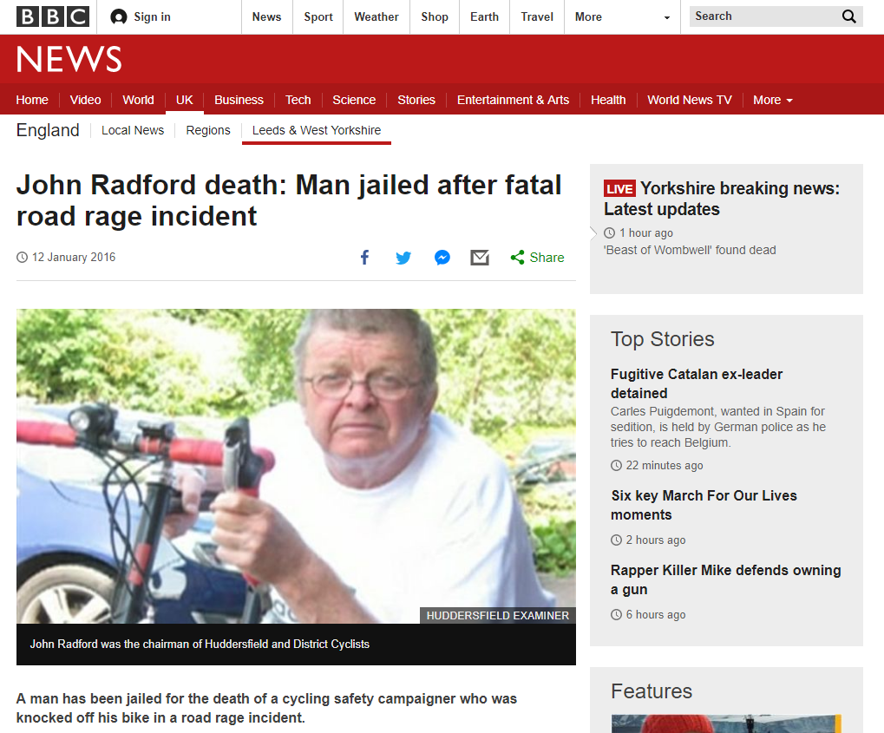Viewport: 884px width, 733px height.
Task: Open Local News link
Action: 133,130
